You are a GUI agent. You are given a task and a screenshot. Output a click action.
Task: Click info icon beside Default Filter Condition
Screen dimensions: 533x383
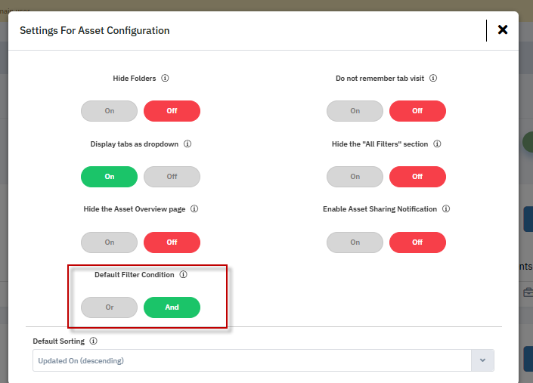pos(184,275)
